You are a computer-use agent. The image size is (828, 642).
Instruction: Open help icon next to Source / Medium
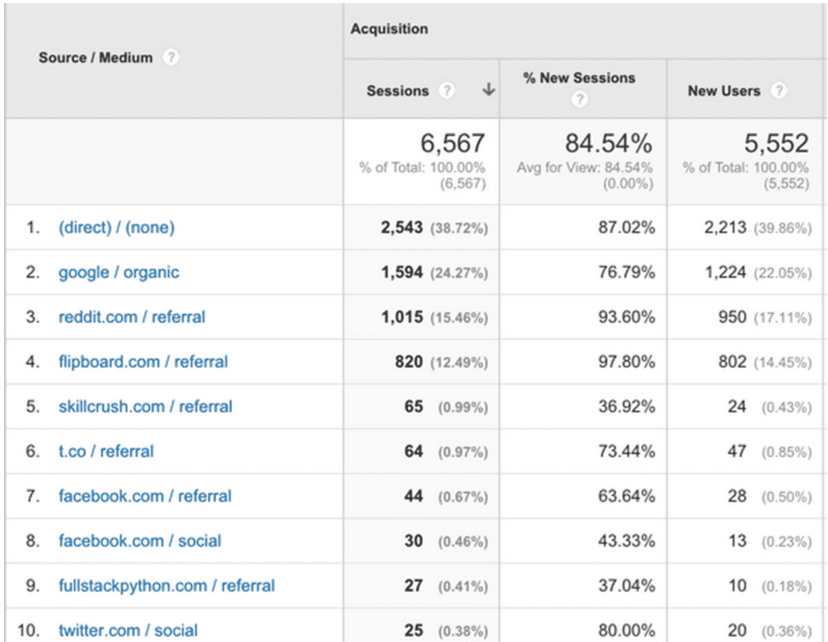click(170, 57)
